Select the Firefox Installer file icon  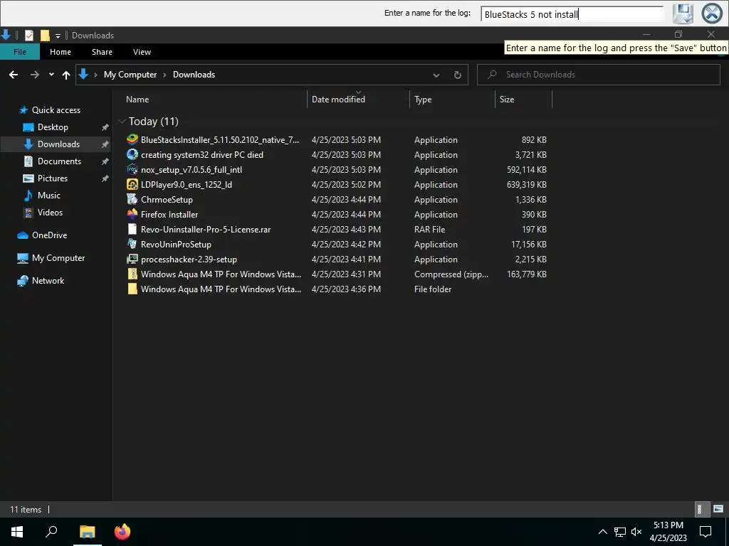132,214
